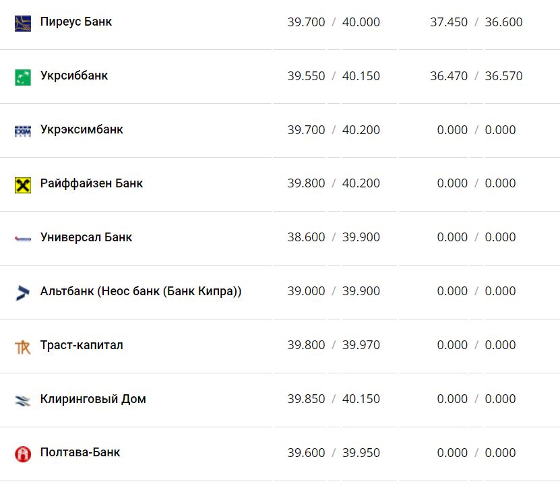Click the Траст-капитал TK logo icon

point(23,346)
